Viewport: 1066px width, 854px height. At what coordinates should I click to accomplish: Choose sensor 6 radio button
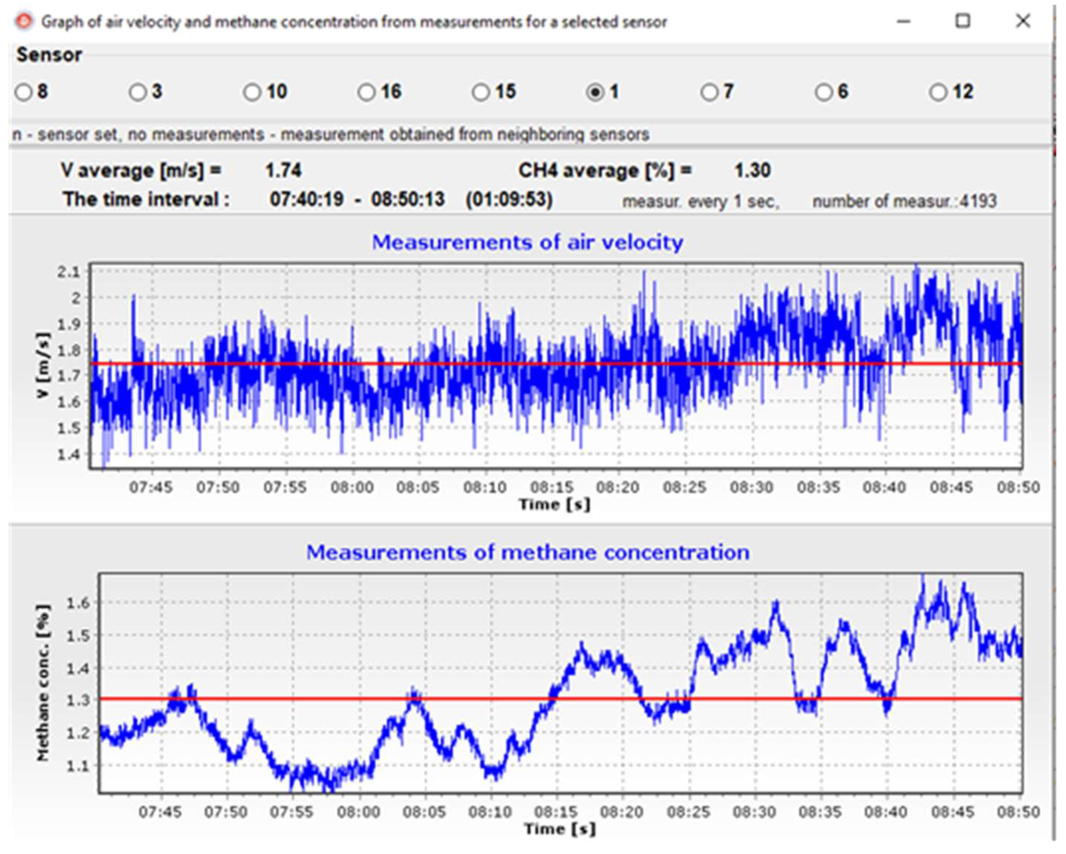(x=823, y=92)
